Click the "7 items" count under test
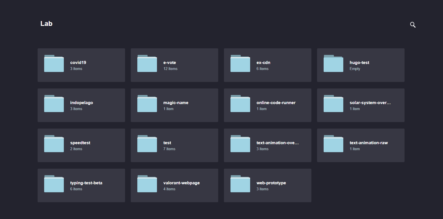 [x=169, y=149]
